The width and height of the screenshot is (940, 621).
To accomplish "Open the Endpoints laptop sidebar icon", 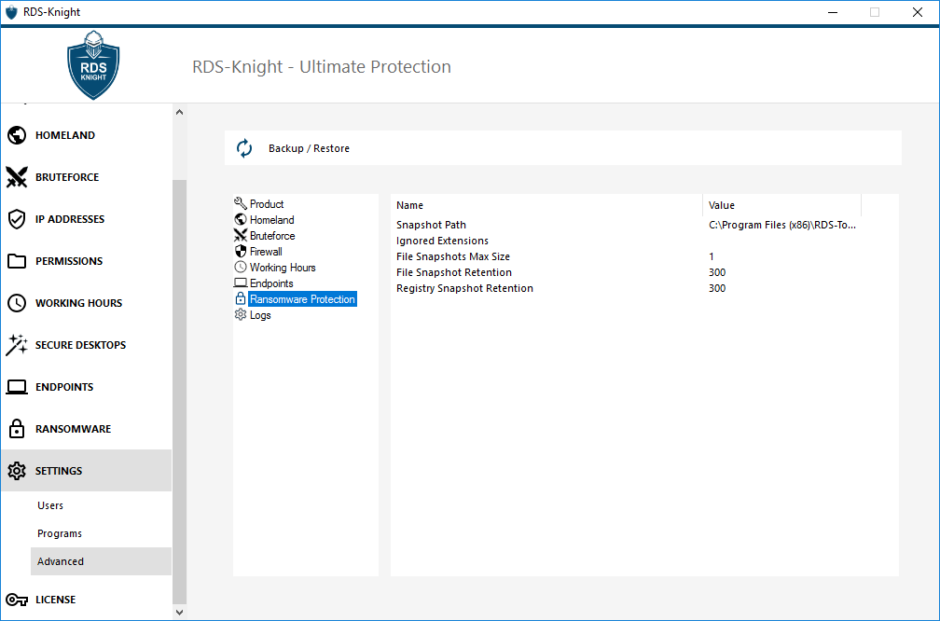I will (x=17, y=387).
